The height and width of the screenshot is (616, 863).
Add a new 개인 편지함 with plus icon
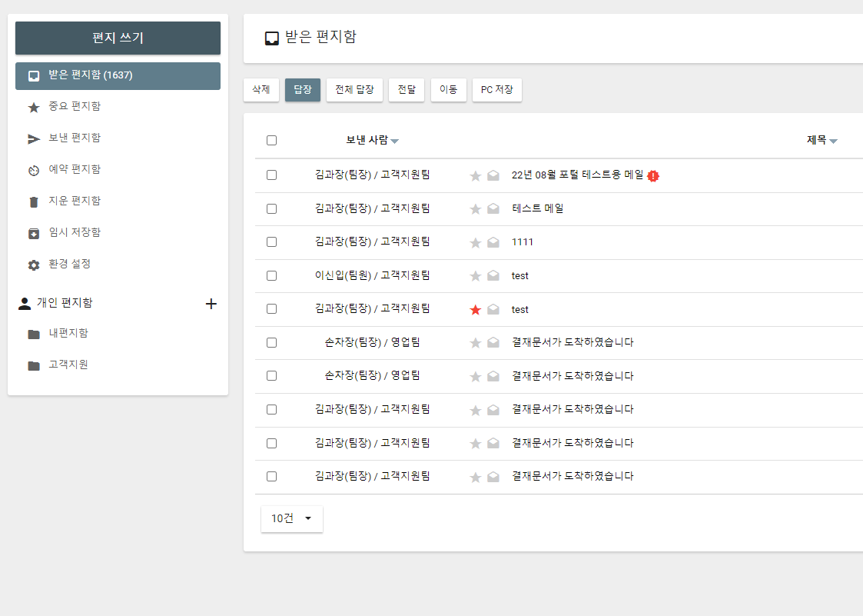(x=211, y=304)
